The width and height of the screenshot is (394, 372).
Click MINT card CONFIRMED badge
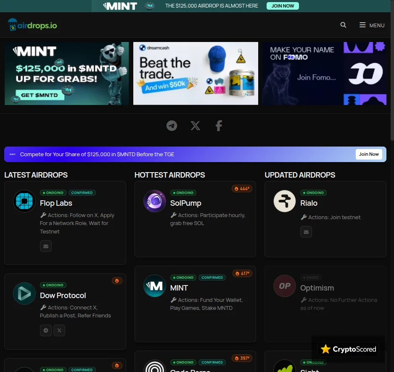(212, 278)
